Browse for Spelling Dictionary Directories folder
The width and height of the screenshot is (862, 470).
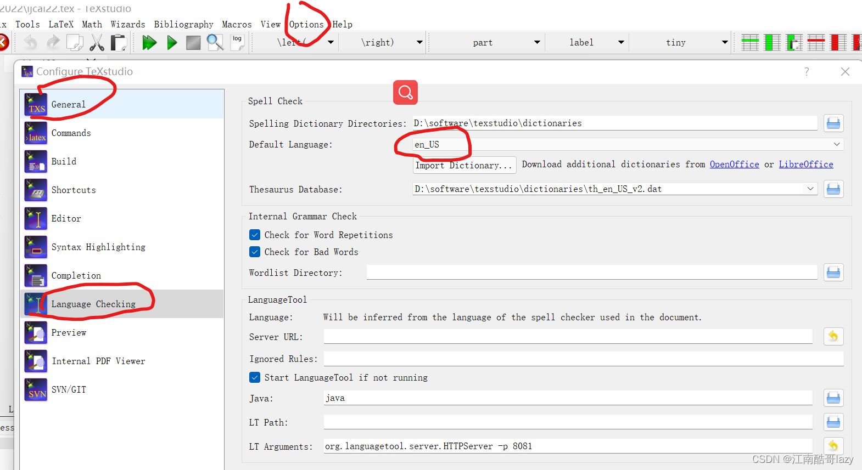(833, 123)
